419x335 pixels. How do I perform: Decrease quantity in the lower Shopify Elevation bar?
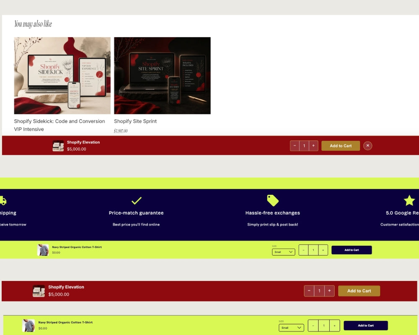pyautogui.click(x=309, y=291)
